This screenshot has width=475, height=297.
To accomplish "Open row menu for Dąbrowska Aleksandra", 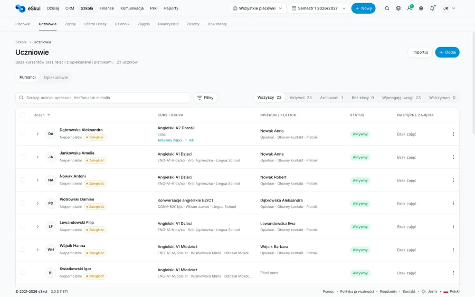I will [453, 134].
